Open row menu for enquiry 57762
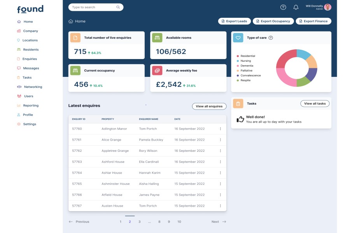 pyautogui.click(x=220, y=151)
